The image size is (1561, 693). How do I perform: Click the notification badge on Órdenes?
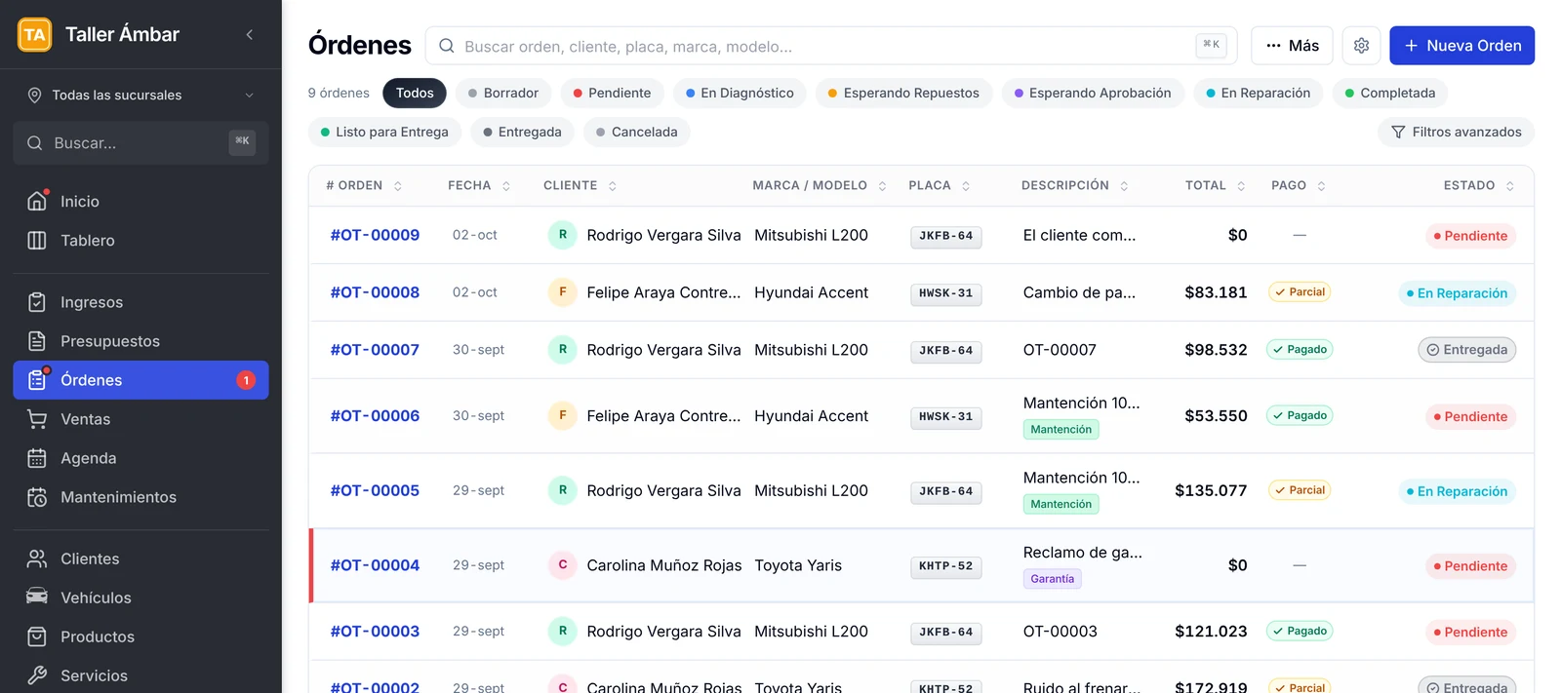click(x=246, y=380)
